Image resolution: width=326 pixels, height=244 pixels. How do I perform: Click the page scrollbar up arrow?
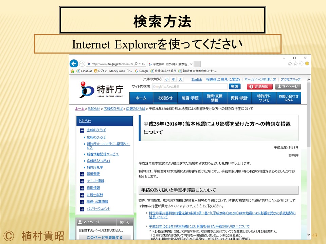coord(309,79)
